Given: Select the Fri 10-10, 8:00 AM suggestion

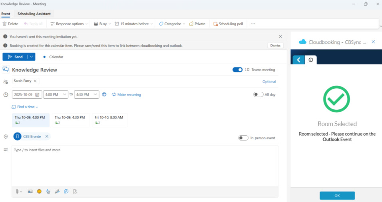Looking at the screenshot, I should tap(109, 120).
